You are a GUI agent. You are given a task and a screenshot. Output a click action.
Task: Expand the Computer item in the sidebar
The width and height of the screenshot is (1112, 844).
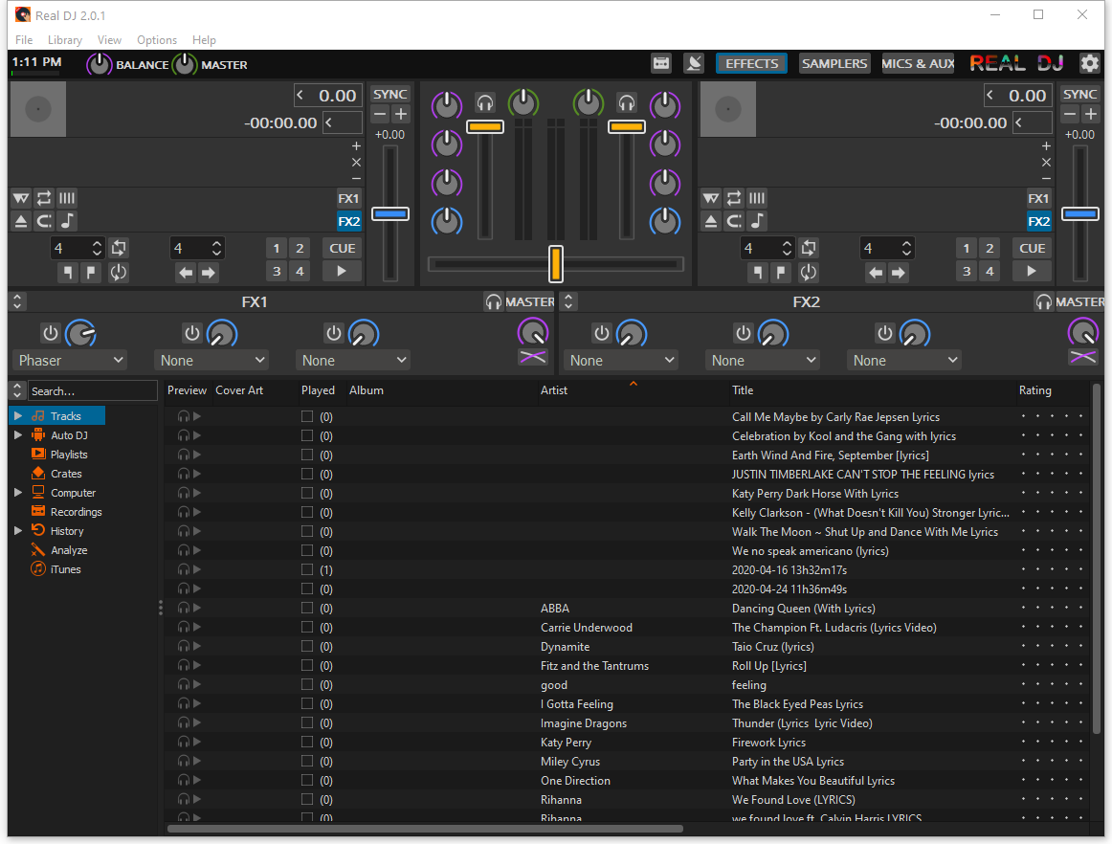coord(16,492)
